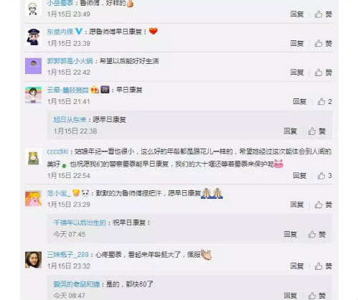The height and width of the screenshot is (300, 358).
Task: Open the avatar of user cccctiki
Action: coord(33,157)
